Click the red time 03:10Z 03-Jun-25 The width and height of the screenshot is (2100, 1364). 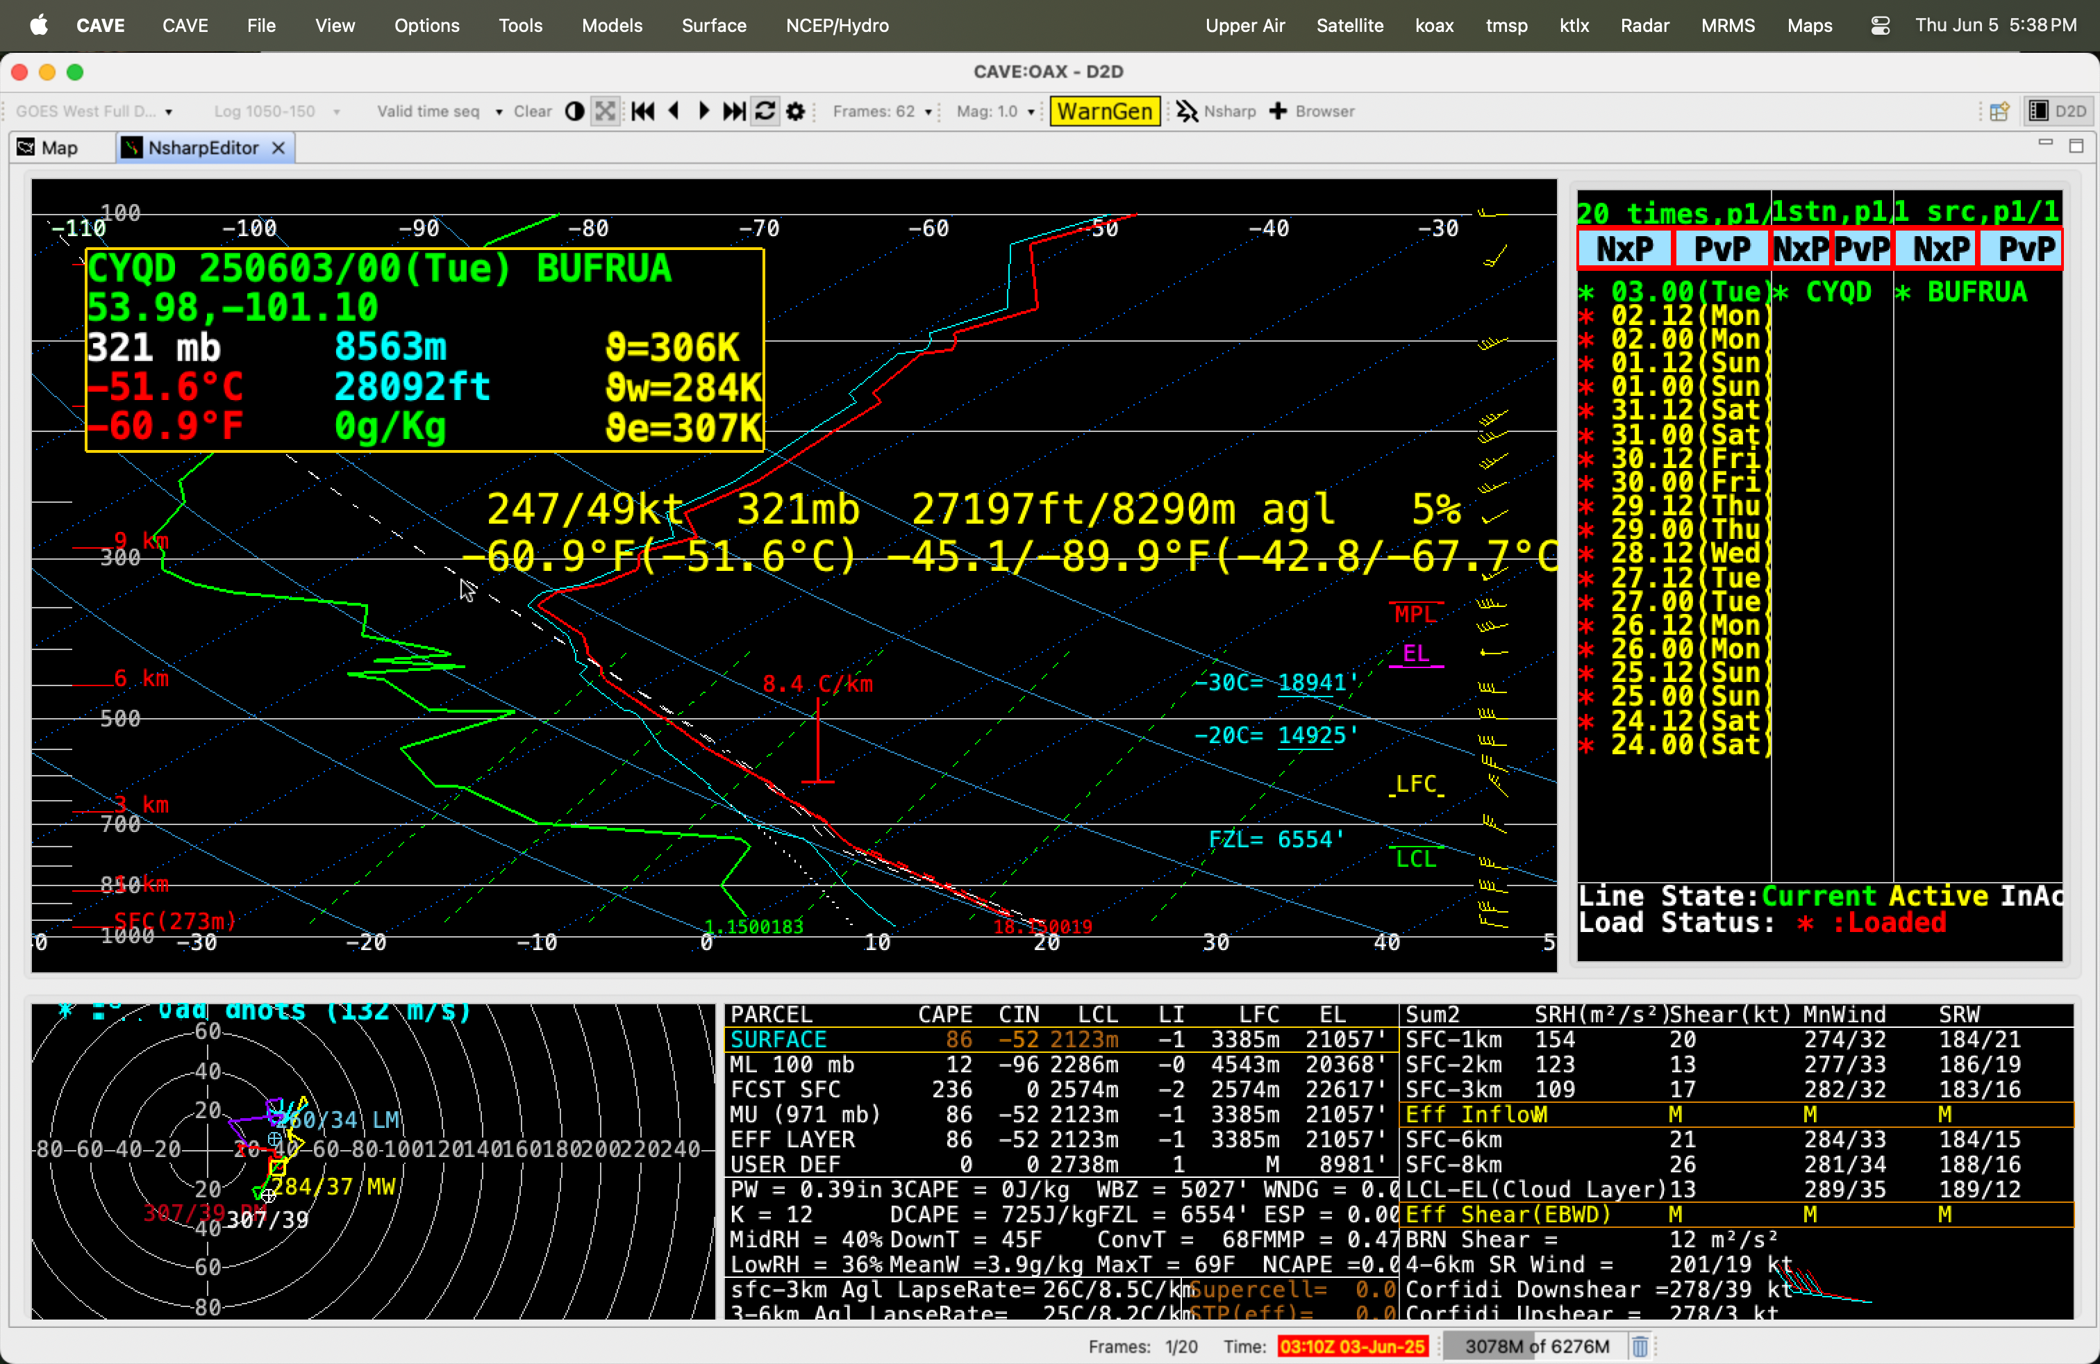1353,1347
